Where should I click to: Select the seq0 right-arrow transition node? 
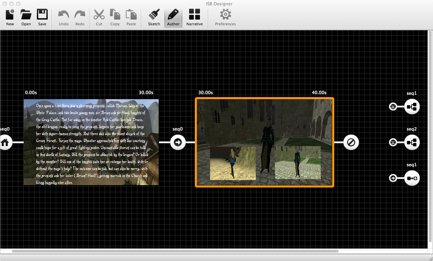(178, 142)
